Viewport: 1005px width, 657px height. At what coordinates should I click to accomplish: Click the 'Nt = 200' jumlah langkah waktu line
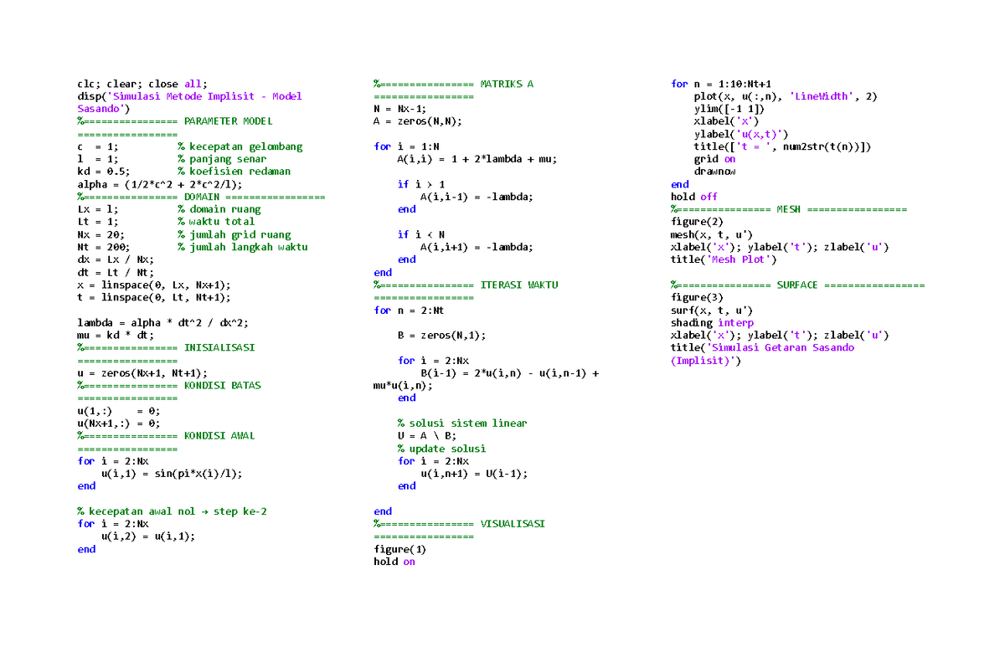click(x=193, y=247)
